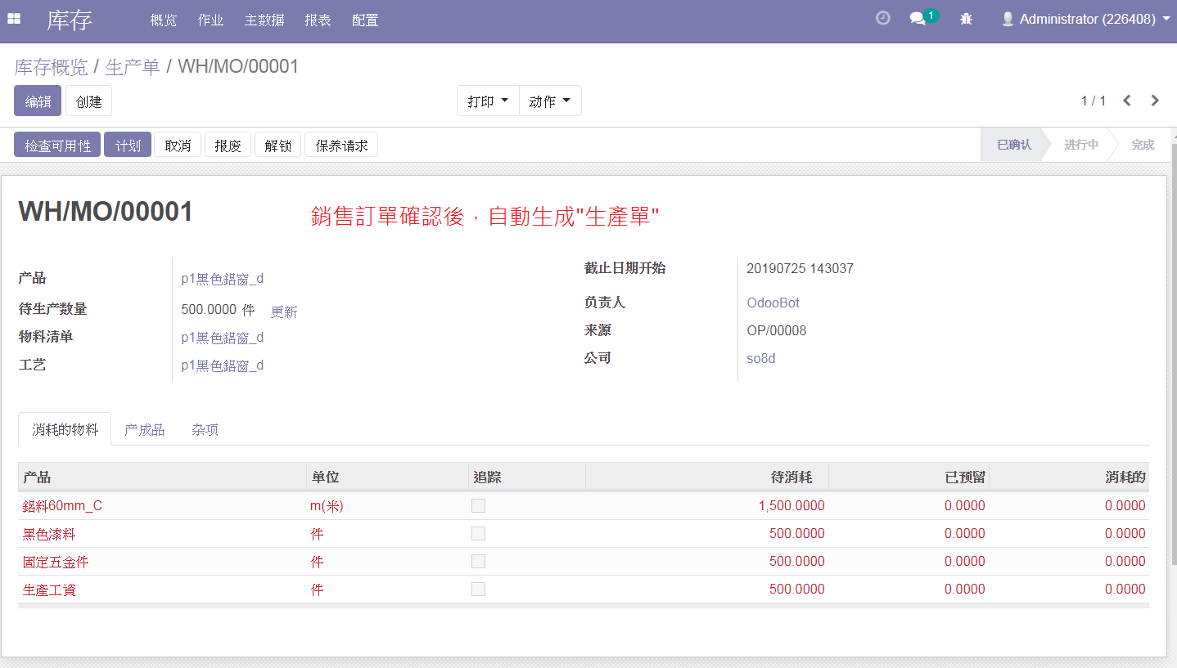Switch to the 产成品 tab
Image resolution: width=1177 pixels, height=668 pixels.
(x=145, y=429)
